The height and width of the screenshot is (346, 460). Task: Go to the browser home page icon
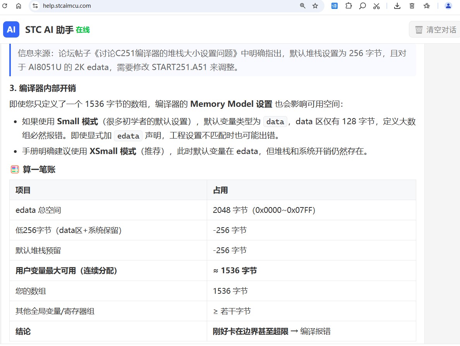click(19, 6)
